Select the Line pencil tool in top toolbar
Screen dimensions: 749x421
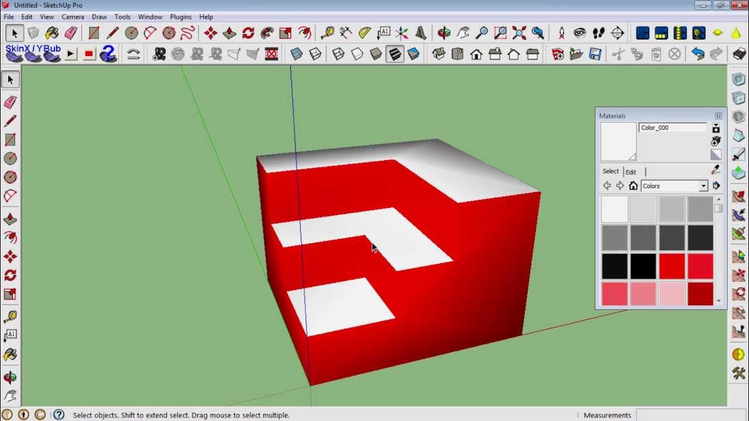pos(112,33)
